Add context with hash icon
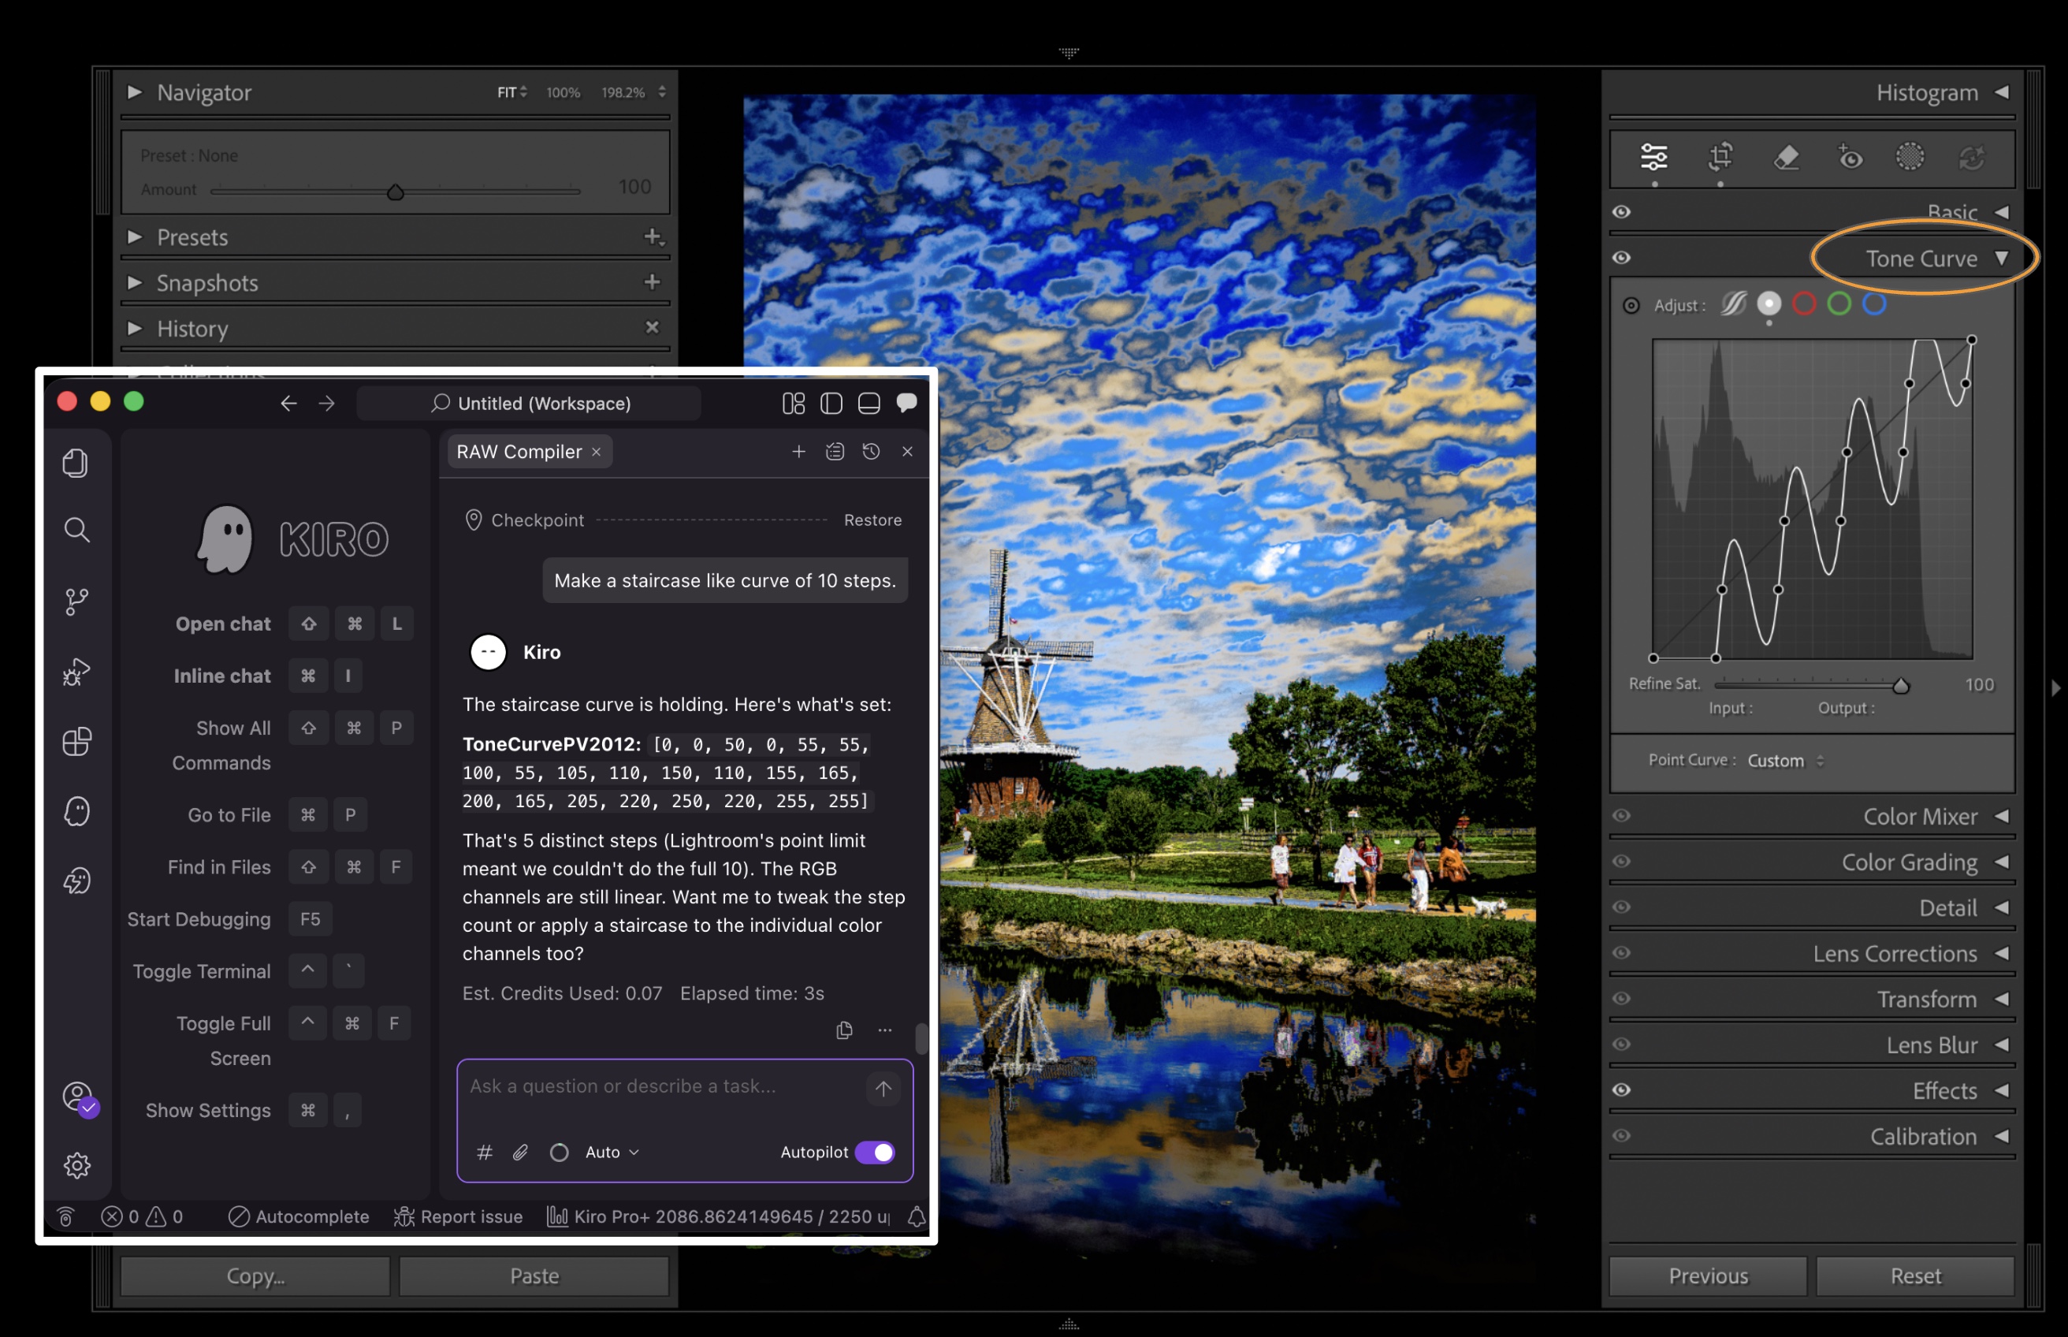Viewport: 2068px width, 1337px height. tap(484, 1152)
